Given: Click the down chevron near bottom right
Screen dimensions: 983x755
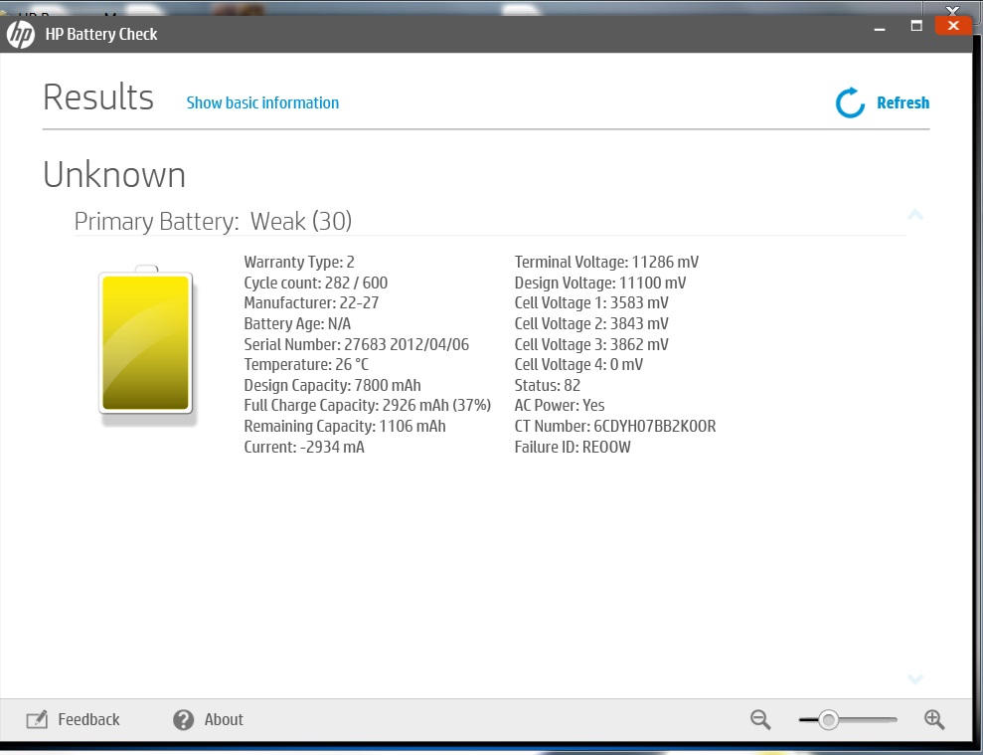Looking at the screenshot, I should tap(915, 679).
